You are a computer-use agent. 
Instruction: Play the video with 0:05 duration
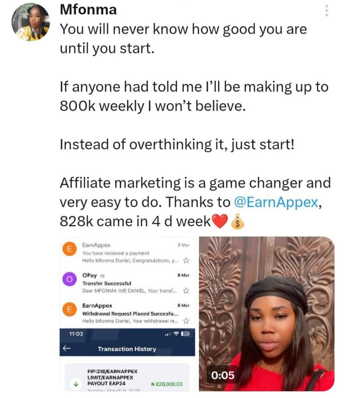click(x=267, y=314)
